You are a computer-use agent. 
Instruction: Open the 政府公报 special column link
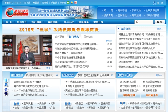tap(134, 104)
